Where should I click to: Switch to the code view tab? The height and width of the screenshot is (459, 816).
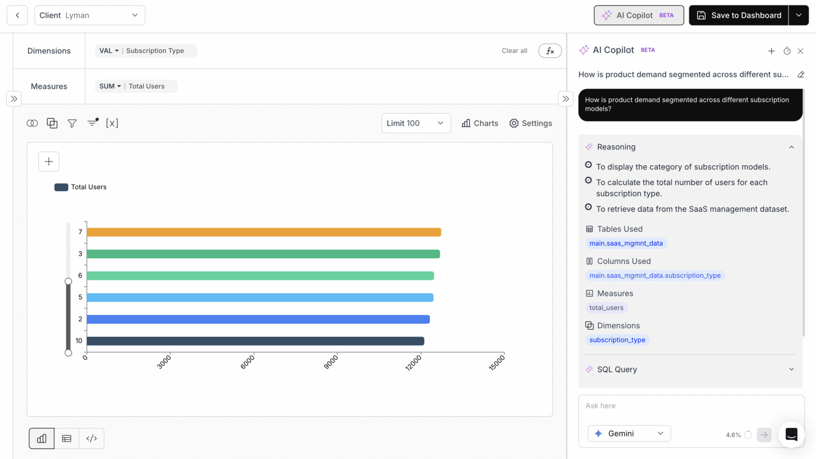[x=91, y=438]
